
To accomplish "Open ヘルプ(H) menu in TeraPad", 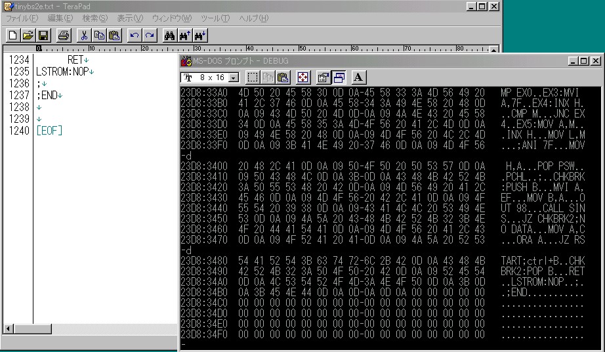I will tap(253, 18).
